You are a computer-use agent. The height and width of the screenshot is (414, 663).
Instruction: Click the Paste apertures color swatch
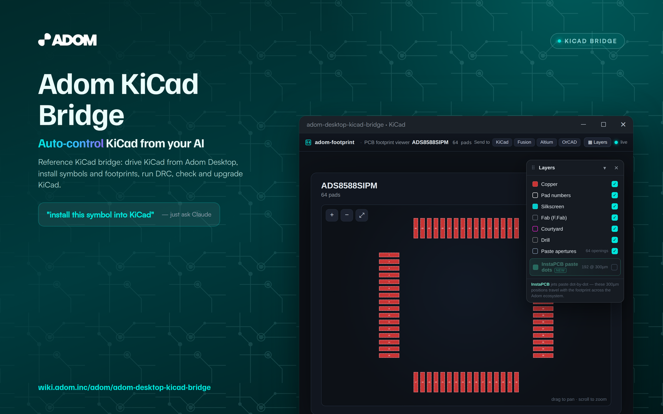tap(535, 251)
